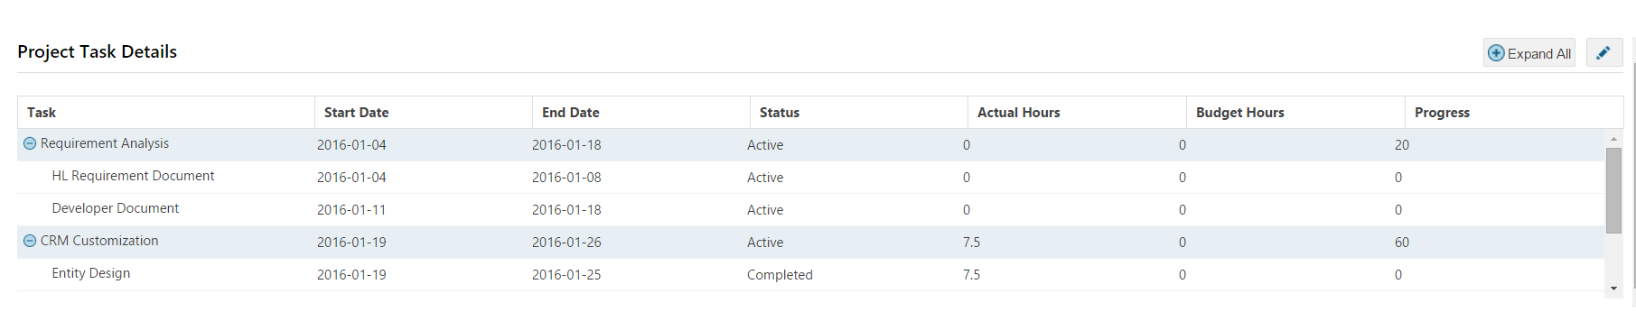This screenshot has height=330, width=1636.
Task: Click the Completed status of Entity Design
Action: tap(780, 275)
